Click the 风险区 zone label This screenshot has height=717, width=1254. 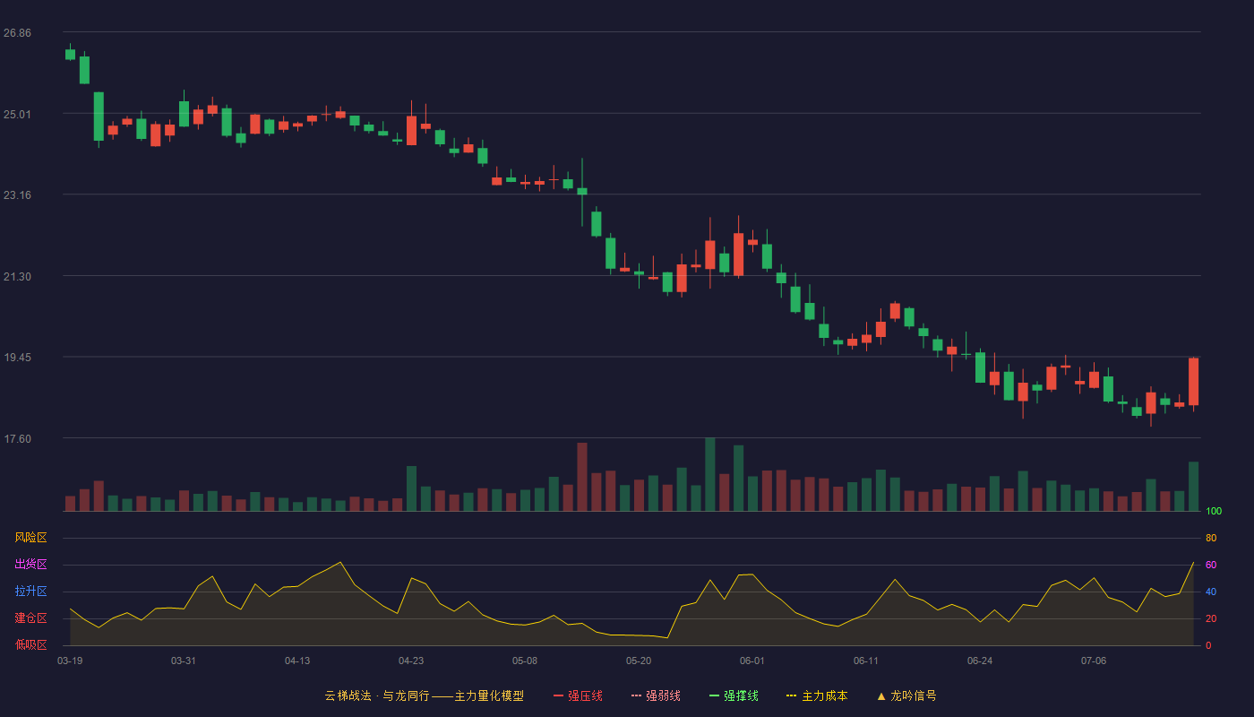(x=30, y=538)
